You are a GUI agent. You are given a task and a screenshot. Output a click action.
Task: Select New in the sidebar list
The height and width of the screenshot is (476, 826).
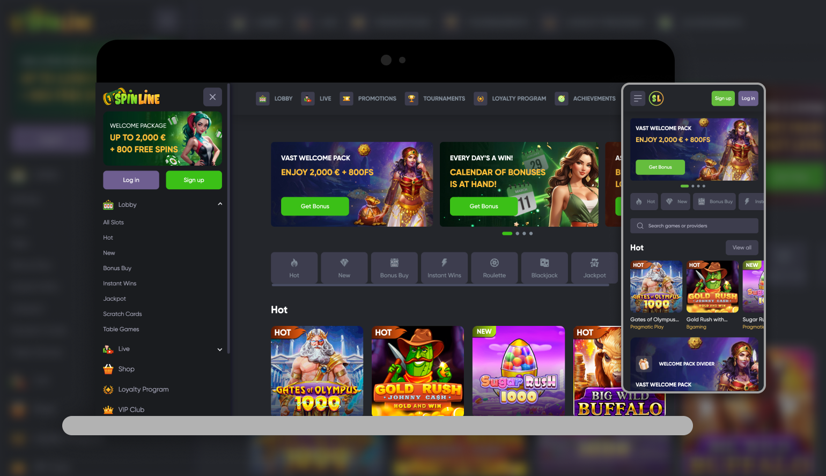(x=109, y=253)
